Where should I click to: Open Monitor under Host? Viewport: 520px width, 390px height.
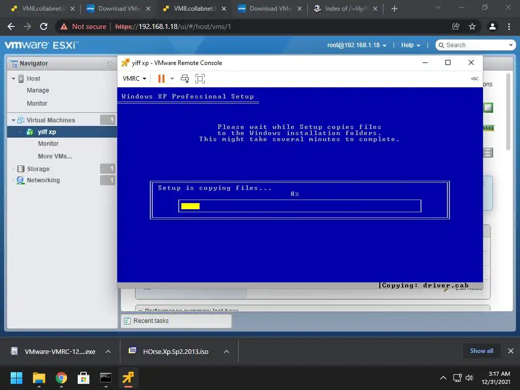(x=37, y=104)
